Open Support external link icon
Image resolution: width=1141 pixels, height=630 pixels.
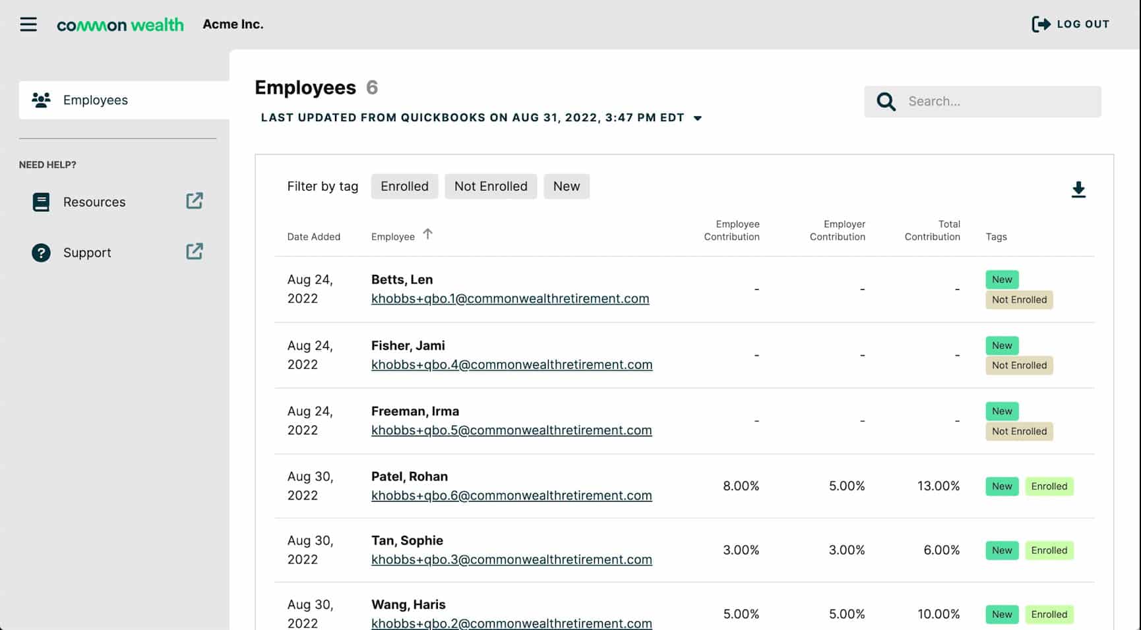[195, 251]
